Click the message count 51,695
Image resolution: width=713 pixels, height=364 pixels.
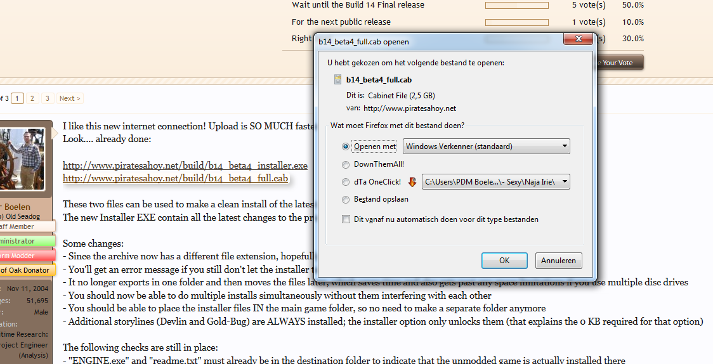pyautogui.click(x=37, y=301)
